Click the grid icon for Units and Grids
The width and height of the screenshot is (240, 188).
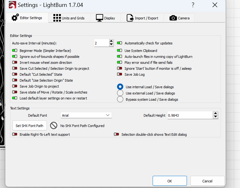coord(57,18)
